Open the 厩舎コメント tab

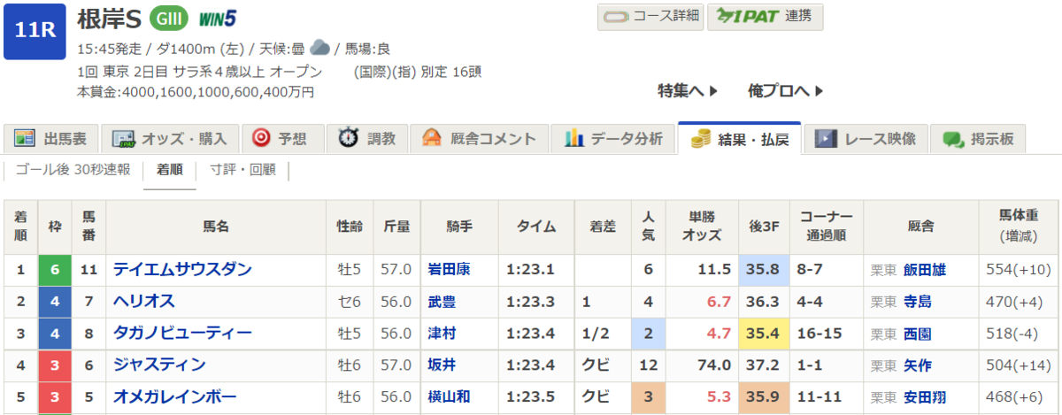pyautogui.click(x=479, y=138)
